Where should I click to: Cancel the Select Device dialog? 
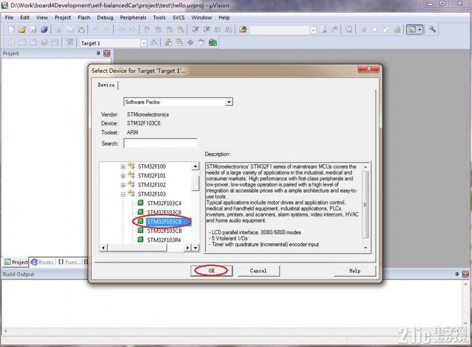(258, 270)
